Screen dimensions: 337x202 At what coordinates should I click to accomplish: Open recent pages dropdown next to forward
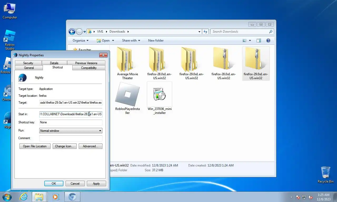[x=85, y=32]
